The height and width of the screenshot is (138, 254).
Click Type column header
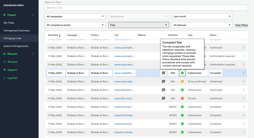(x=190, y=35)
